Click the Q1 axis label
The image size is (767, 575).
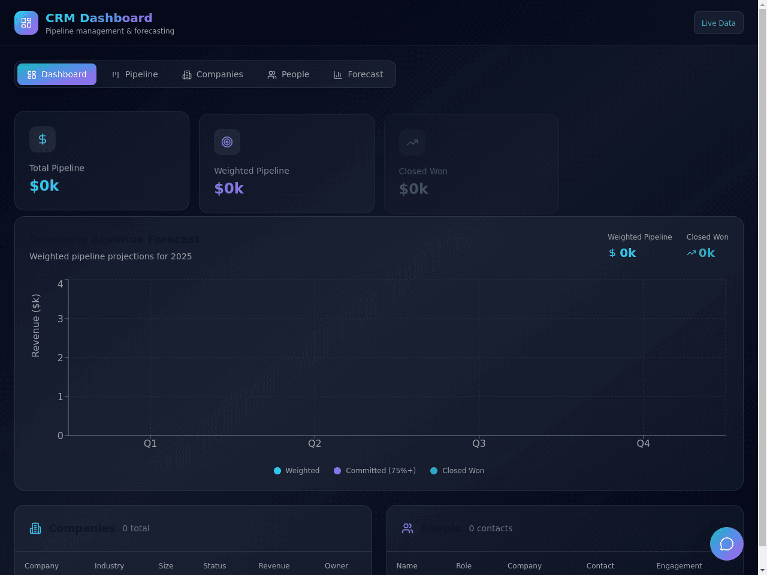[150, 443]
